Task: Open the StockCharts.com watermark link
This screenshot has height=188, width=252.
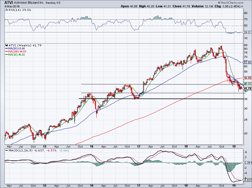Action: click(231, 3)
